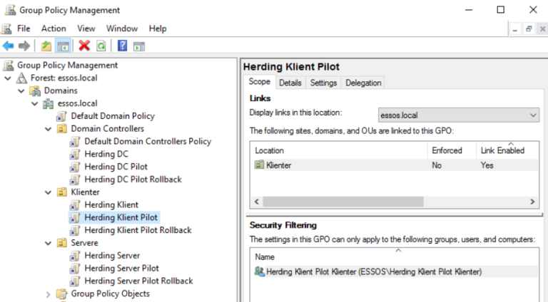Click the grey Forward arrow in toolbar
The width and height of the screenshot is (548, 302).
coord(24,46)
